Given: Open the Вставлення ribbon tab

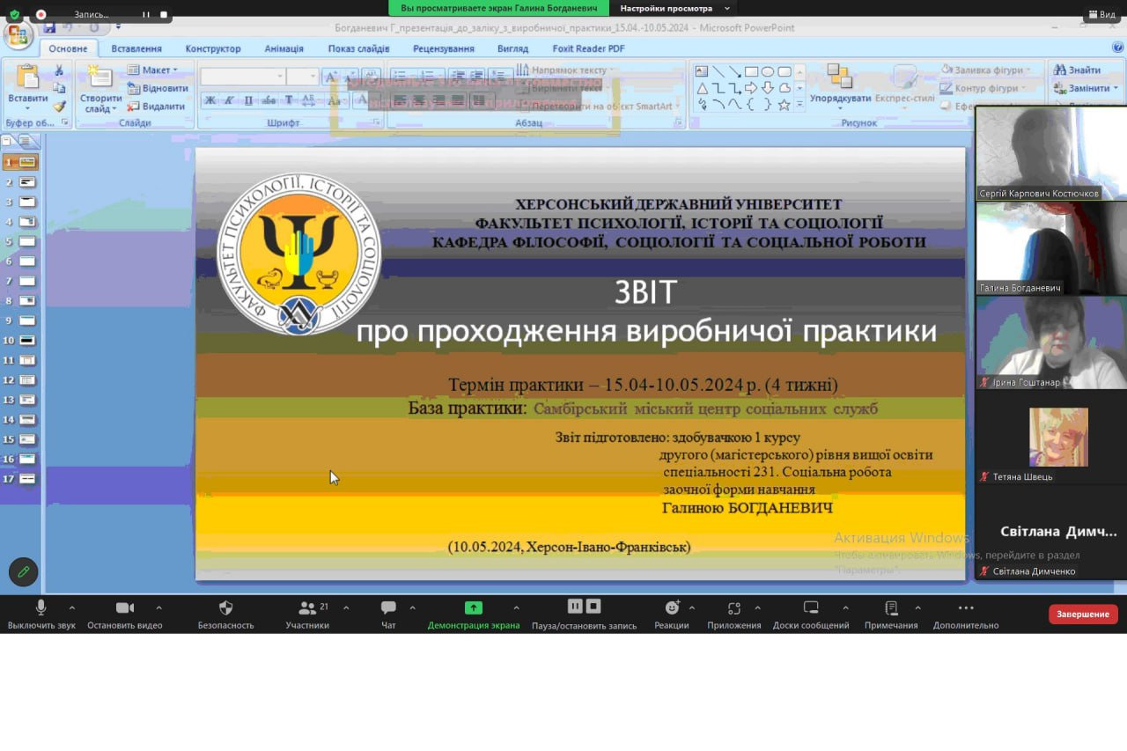Looking at the screenshot, I should point(136,48).
